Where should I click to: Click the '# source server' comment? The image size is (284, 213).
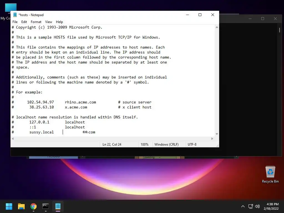135,102
